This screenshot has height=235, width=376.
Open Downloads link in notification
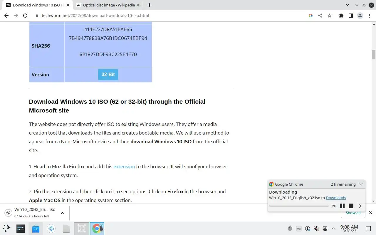pyautogui.click(x=336, y=198)
